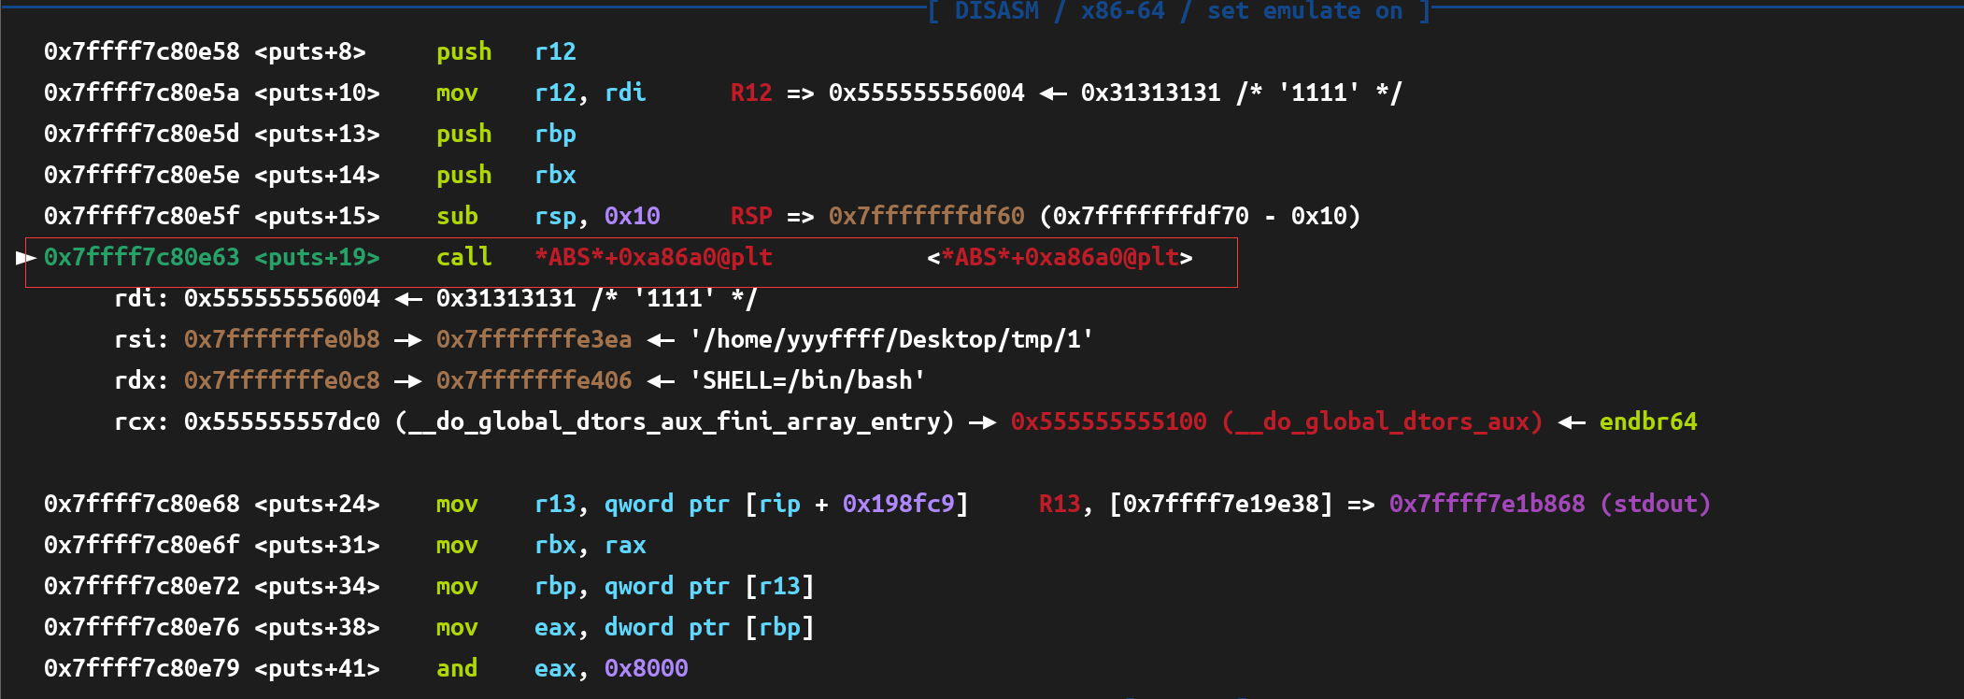Click address 0x7ffff7c80e58 on the first line
The image size is (1964, 699).
click(141, 51)
